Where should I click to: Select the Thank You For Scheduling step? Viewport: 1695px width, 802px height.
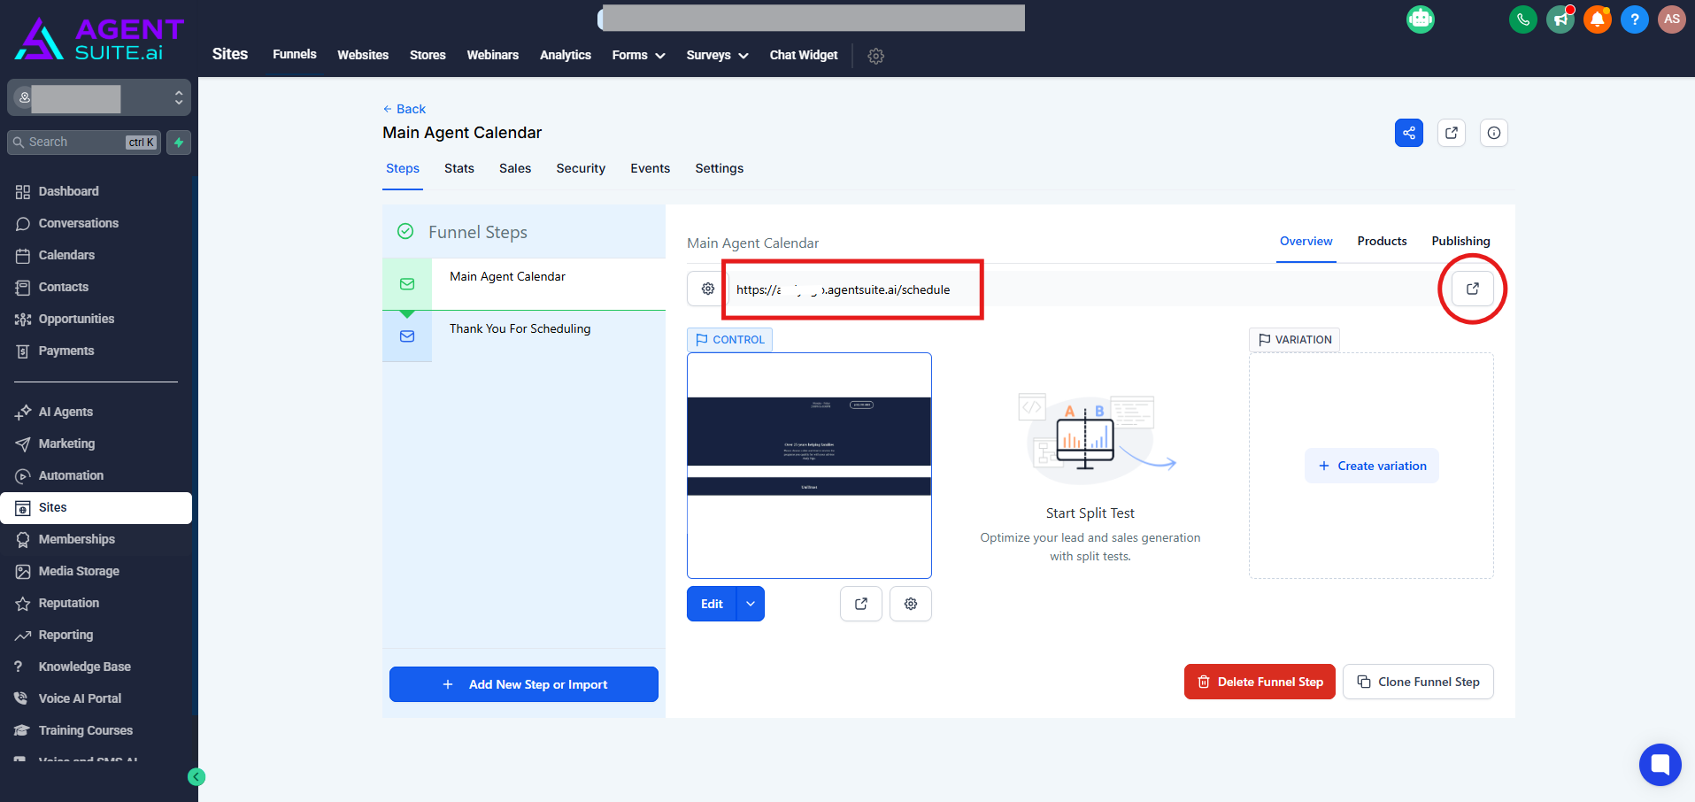(524, 336)
